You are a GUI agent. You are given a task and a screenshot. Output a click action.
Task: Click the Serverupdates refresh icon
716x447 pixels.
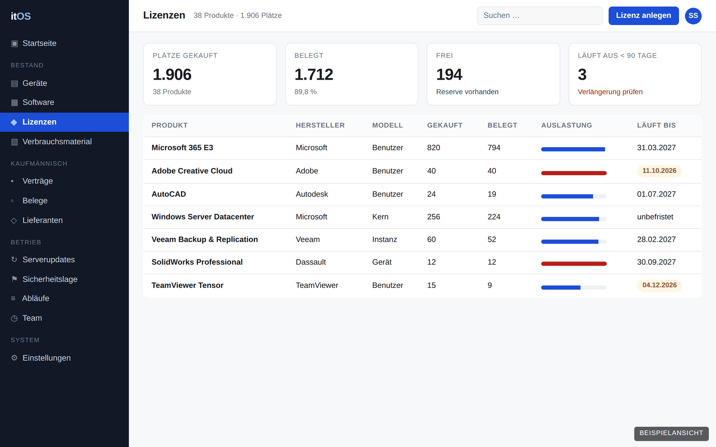[14, 260]
